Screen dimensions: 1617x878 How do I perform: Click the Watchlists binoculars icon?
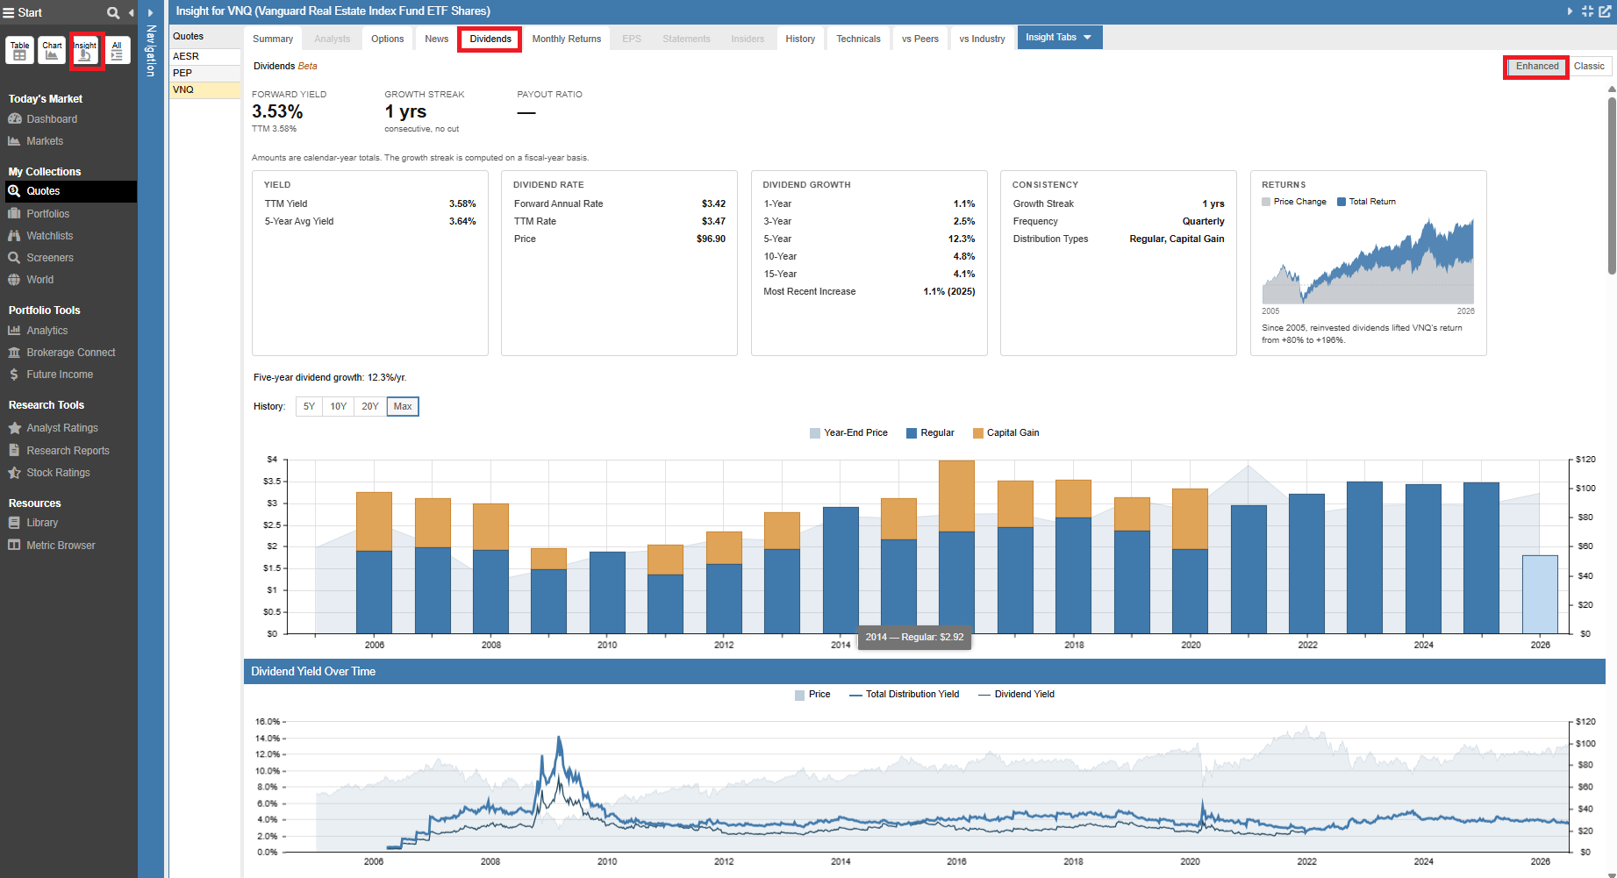pos(14,236)
